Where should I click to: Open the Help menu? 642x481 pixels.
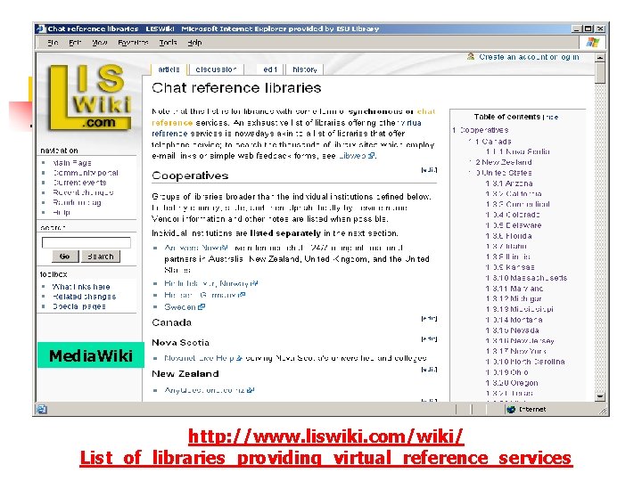point(194,43)
